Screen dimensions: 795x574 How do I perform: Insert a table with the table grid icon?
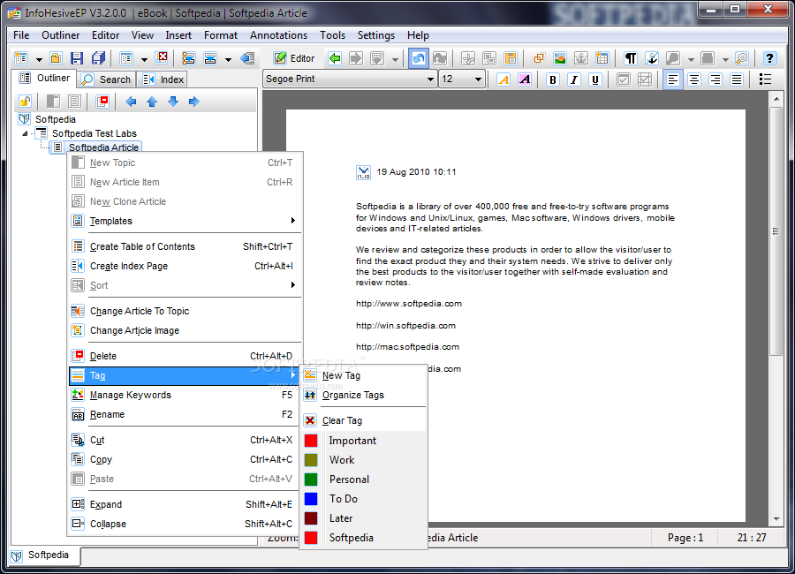[x=602, y=58]
